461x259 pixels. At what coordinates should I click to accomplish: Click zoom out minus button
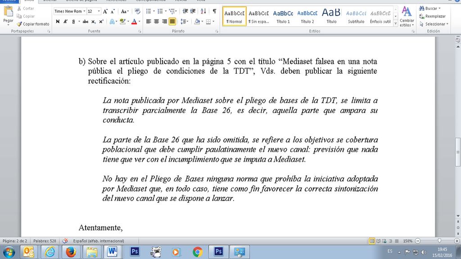(418, 241)
